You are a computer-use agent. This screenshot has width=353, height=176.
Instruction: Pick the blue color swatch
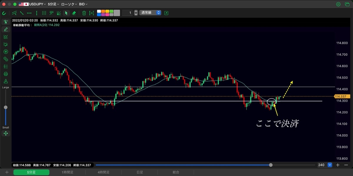(99, 14)
